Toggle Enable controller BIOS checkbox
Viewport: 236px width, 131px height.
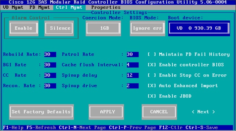click(152, 65)
